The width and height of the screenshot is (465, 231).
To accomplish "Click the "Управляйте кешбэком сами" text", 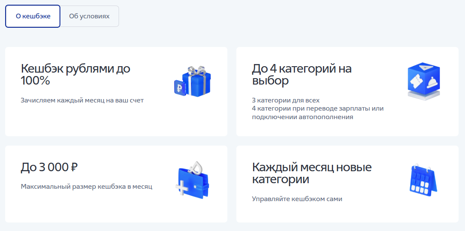I will coord(297,199).
